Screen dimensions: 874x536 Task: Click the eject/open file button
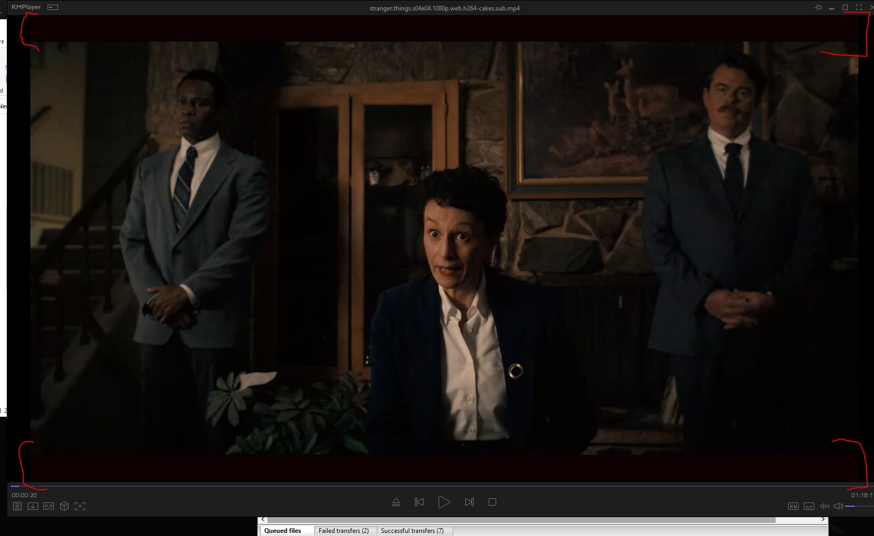pyautogui.click(x=396, y=502)
